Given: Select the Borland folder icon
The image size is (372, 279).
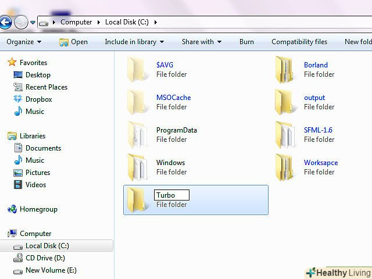Looking at the screenshot, I should [285, 70].
